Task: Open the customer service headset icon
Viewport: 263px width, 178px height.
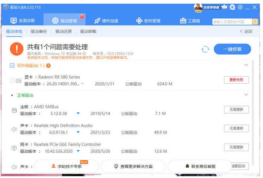Action: pos(232,7)
